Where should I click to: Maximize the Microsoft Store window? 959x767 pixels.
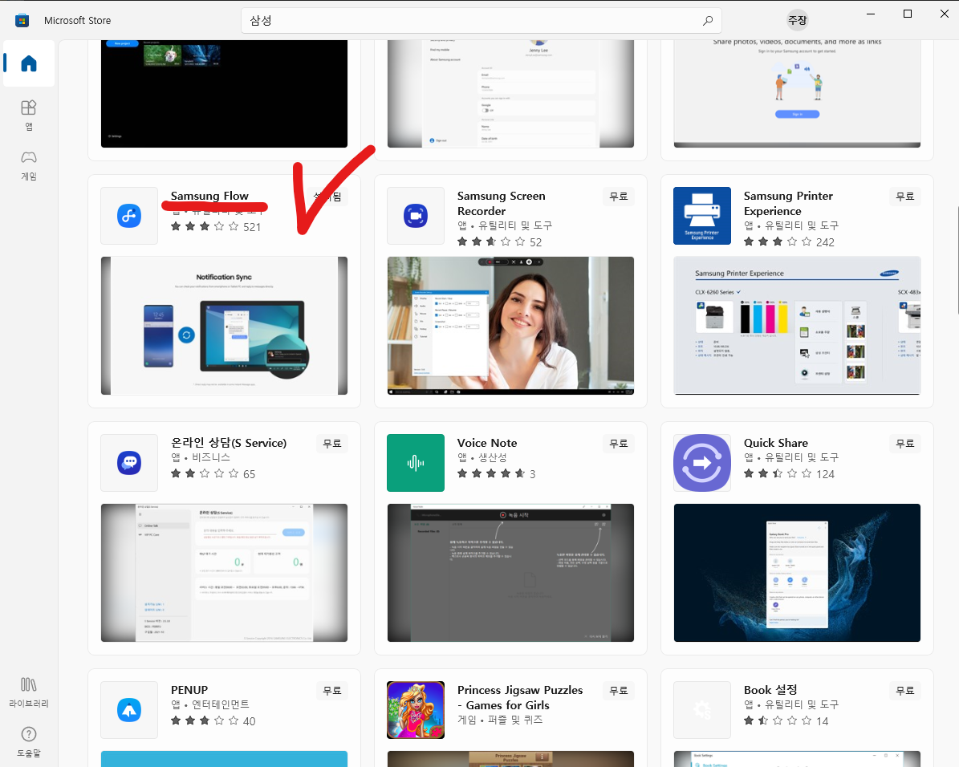908,14
